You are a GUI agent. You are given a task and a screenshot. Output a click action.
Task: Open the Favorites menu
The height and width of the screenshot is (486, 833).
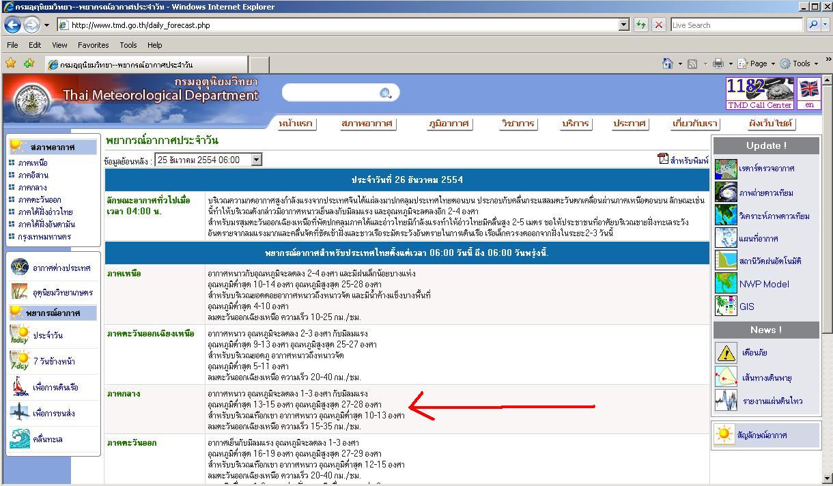click(x=93, y=45)
